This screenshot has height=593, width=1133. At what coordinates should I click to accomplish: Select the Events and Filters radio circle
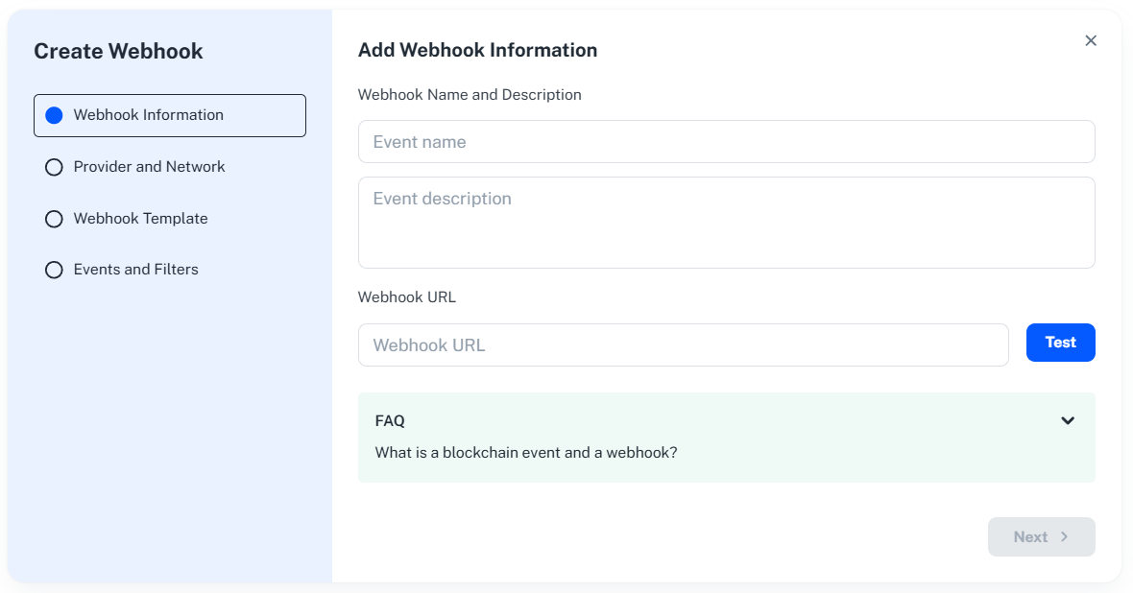54,270
